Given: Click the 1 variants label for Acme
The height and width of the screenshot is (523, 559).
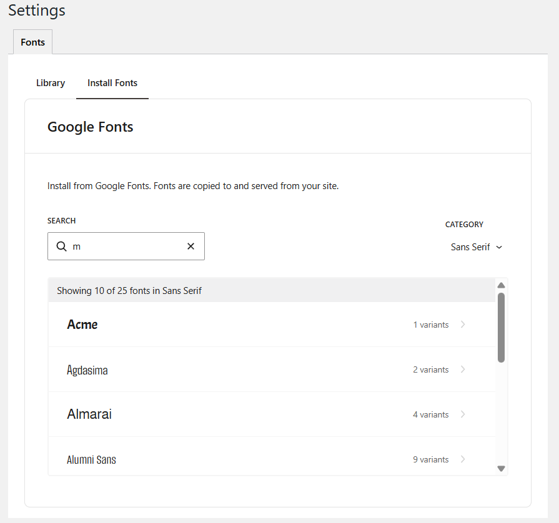Looking at the screenshot, I should (x=431, y=325).
